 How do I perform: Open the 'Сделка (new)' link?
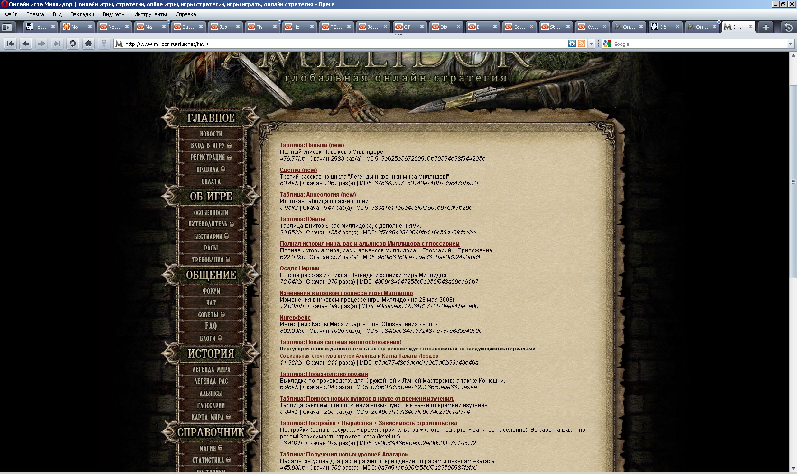[x=298, y=170]
